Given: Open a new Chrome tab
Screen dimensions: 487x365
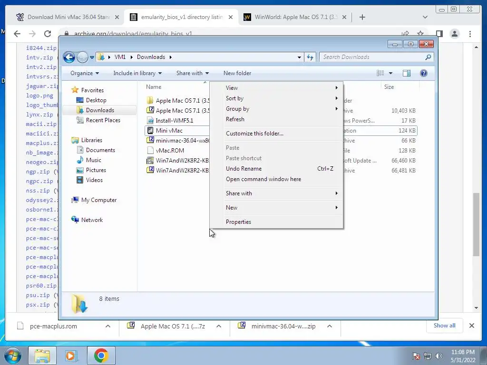Looking at the screenshot, I should click(362, 17).
